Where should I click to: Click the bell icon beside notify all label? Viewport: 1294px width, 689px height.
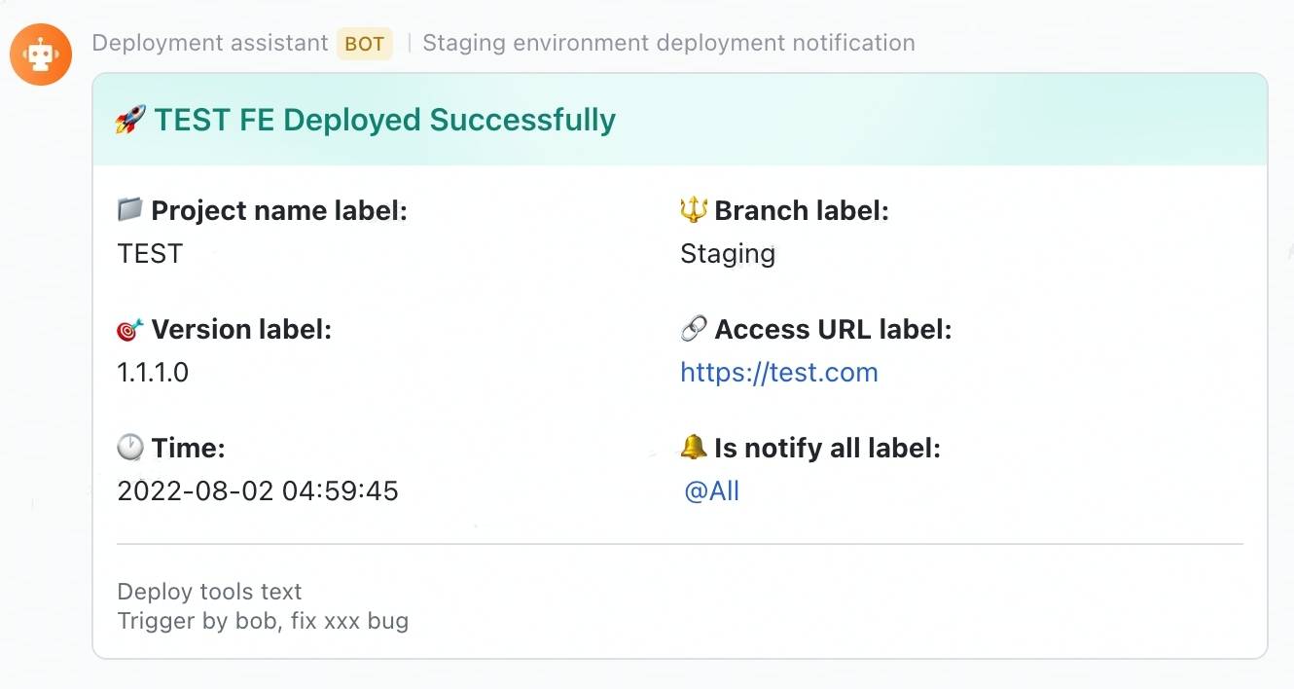pos(693,448)
